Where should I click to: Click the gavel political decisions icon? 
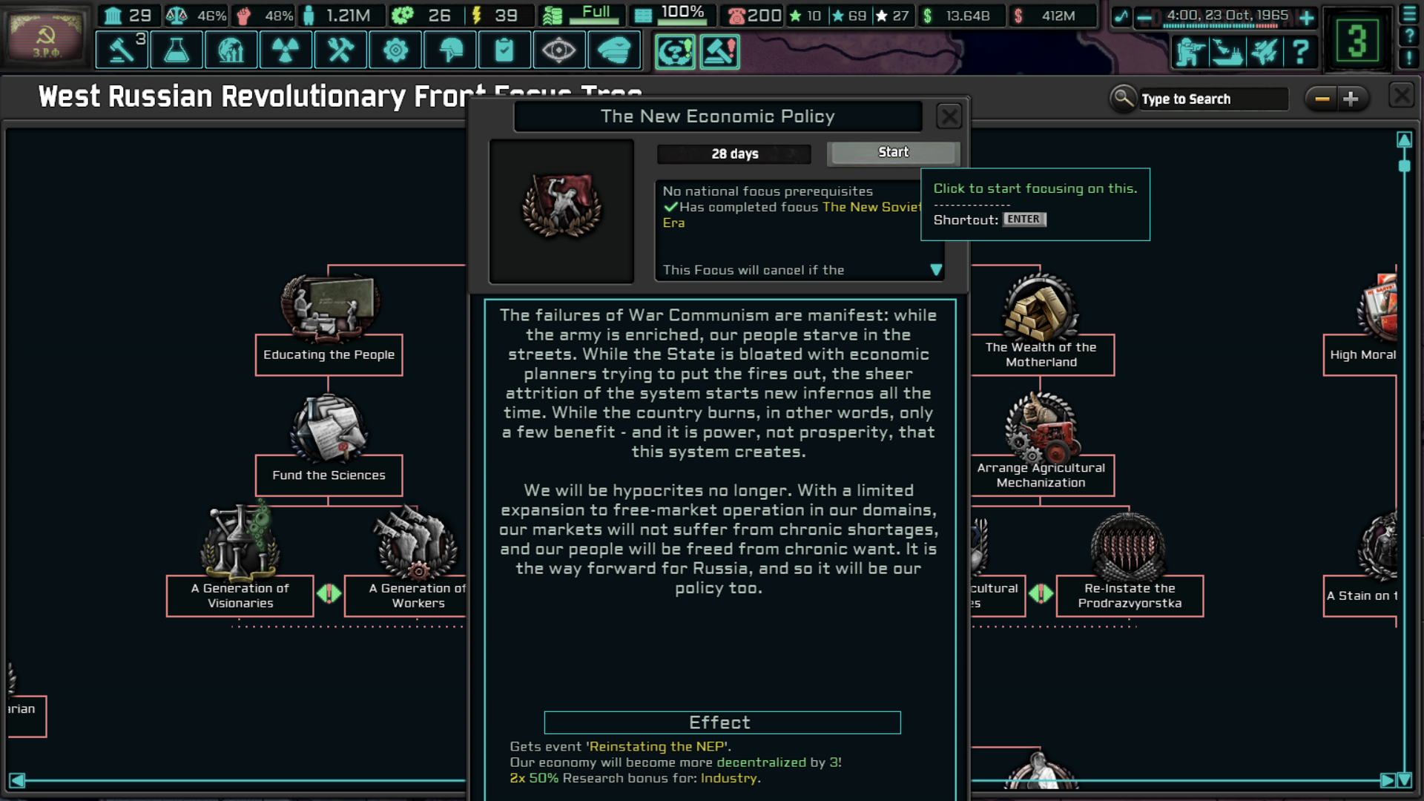(122, 51)
